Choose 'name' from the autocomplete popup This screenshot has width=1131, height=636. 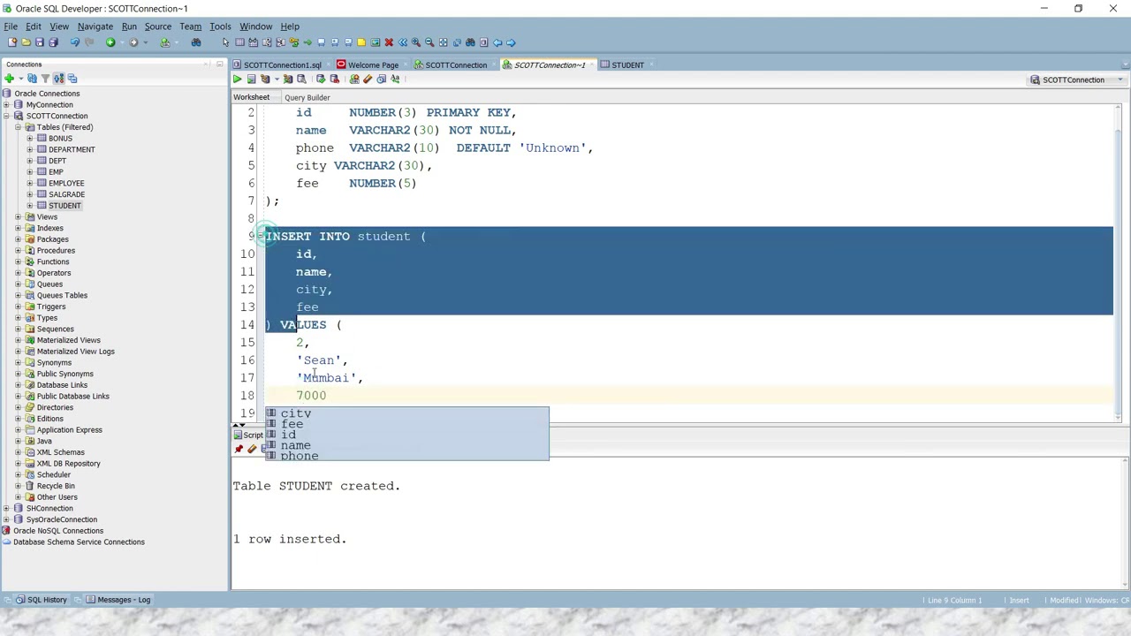click(x=406, y=445)
